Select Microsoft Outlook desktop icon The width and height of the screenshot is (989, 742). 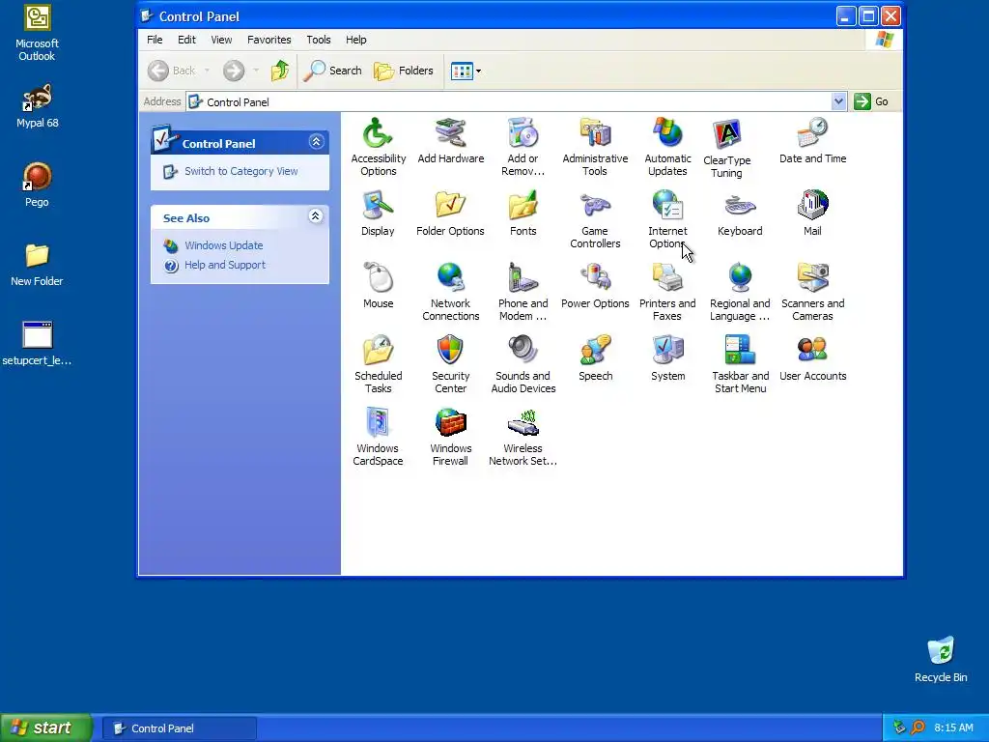click(x=37, y=34)
